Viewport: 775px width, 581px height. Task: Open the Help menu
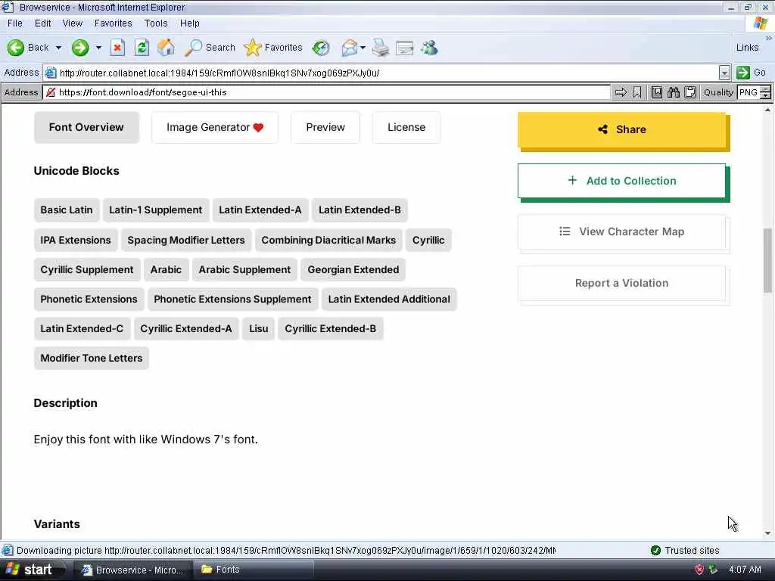(189, 23)
